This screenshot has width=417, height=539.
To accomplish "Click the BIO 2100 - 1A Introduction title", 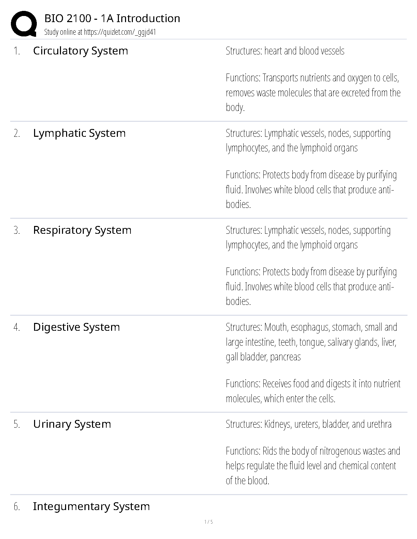I will point(112,18).
